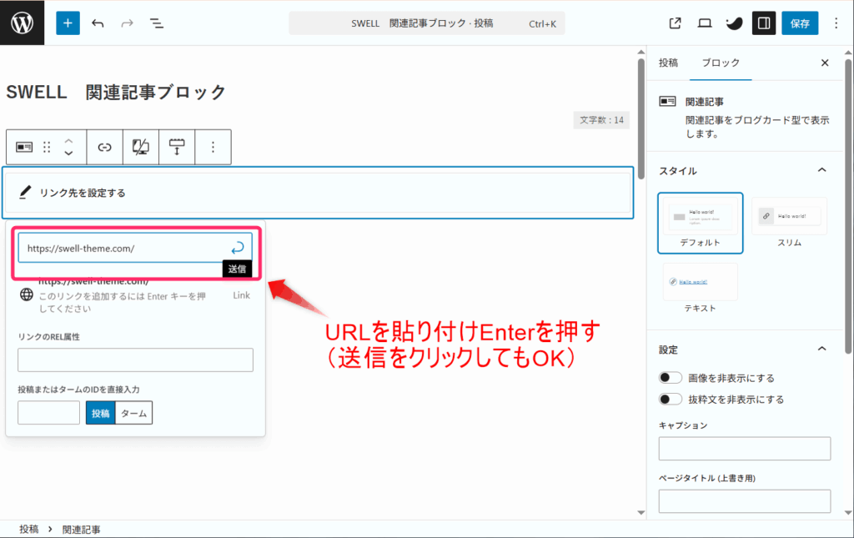Click the device visibility restriction icon

pyautogui.click(x=140, y=147)
